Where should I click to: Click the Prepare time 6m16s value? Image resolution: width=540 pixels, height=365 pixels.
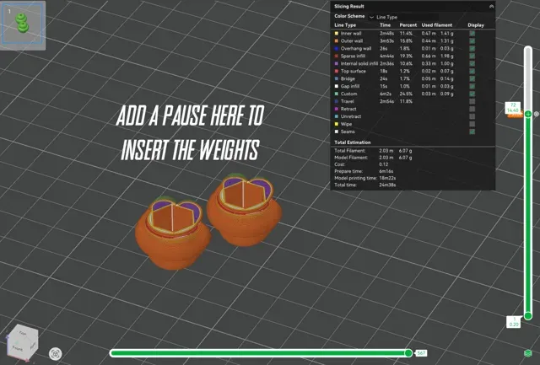[x=386, y=171]
